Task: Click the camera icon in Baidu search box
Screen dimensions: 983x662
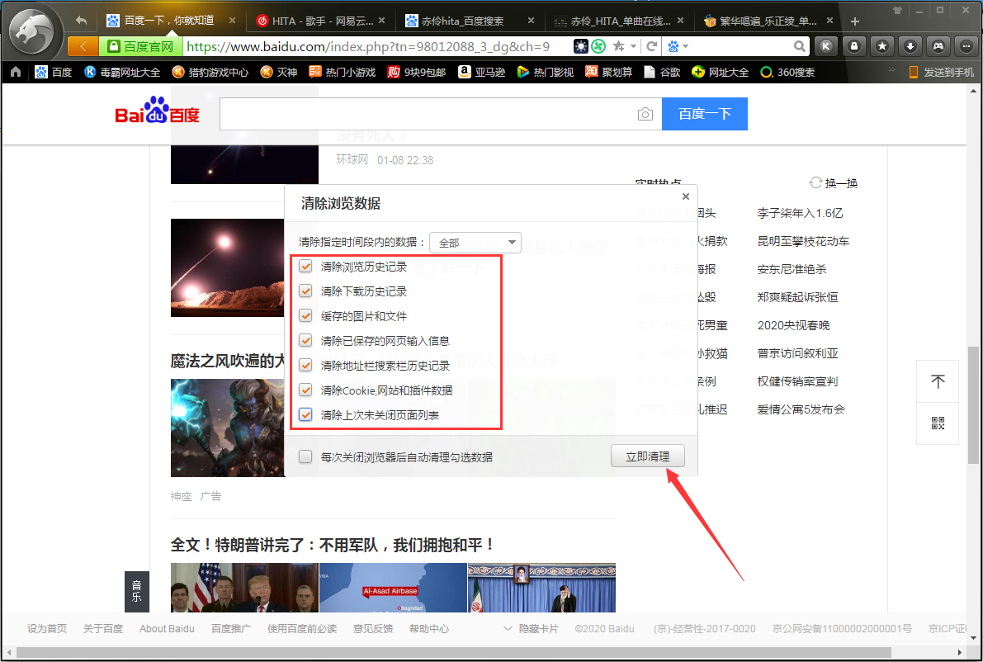Action: tap(645, 114)
